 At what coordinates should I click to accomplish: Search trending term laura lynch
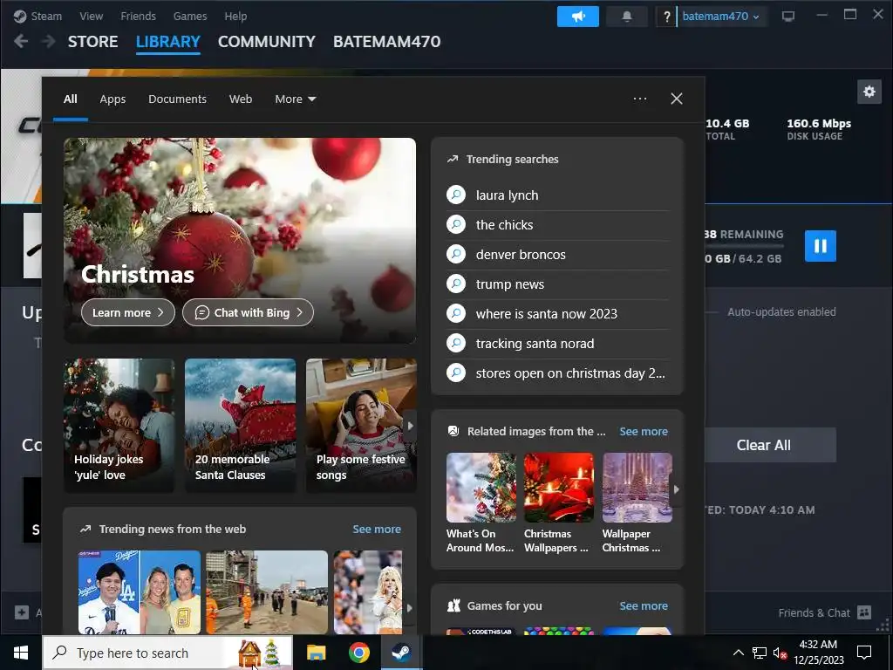(557, 195)
